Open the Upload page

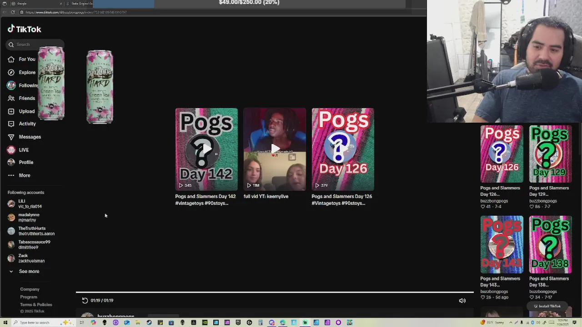point(21,111)
